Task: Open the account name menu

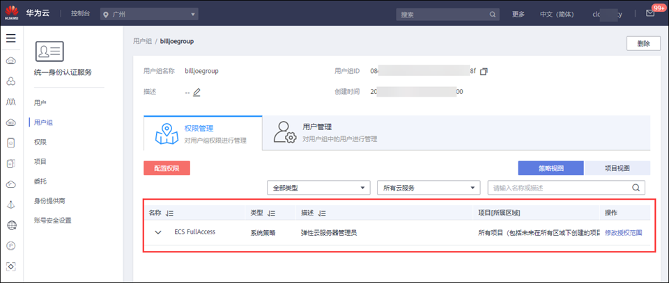Action: 608,14
